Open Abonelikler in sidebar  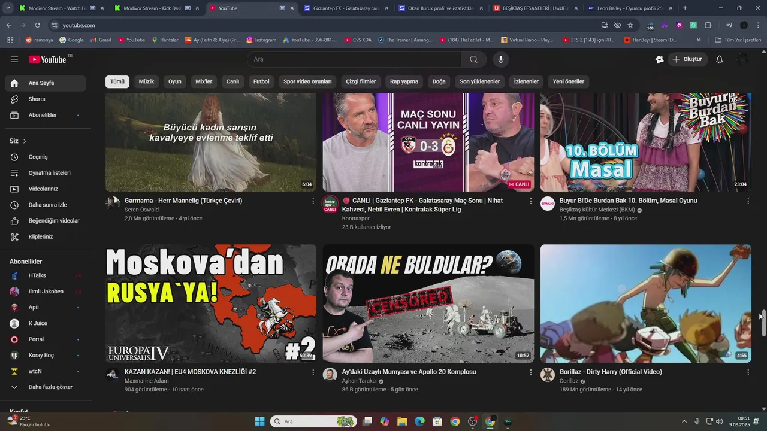pos(46,115)
